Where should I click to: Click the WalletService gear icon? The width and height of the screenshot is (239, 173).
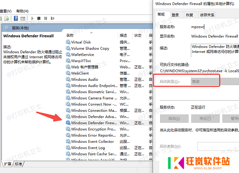(x=68, y=54)
